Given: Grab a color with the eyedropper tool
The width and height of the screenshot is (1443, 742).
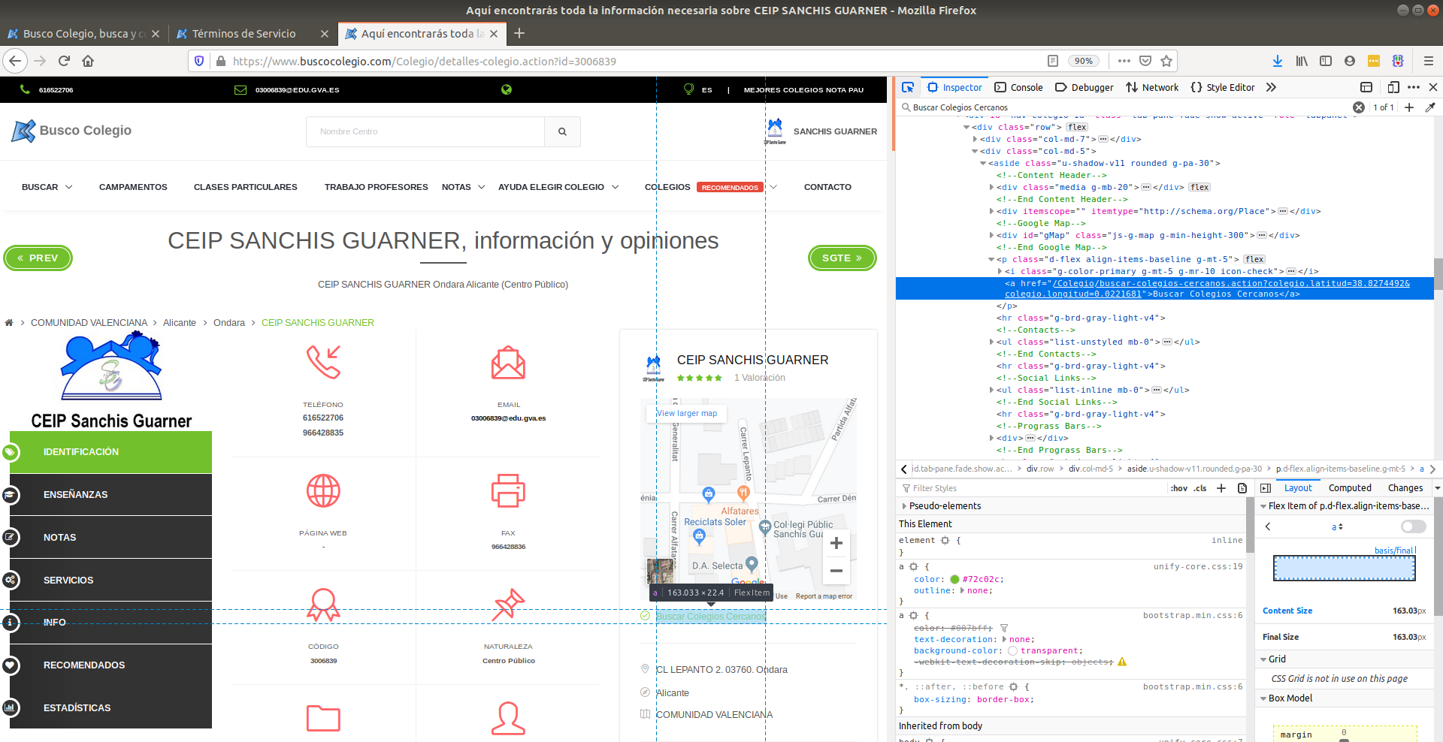Looking at the screenshot, I should tap(1430, 107).
